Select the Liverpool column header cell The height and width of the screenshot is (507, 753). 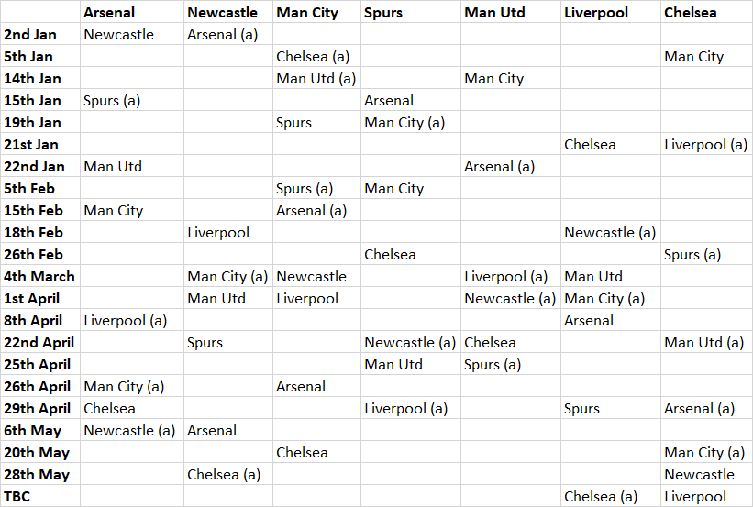coord(611,12)
